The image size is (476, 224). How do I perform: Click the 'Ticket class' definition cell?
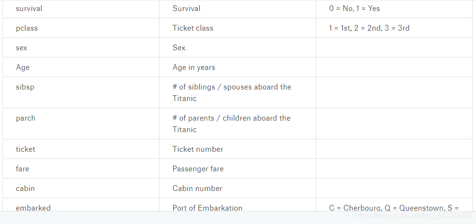point(238,28)
